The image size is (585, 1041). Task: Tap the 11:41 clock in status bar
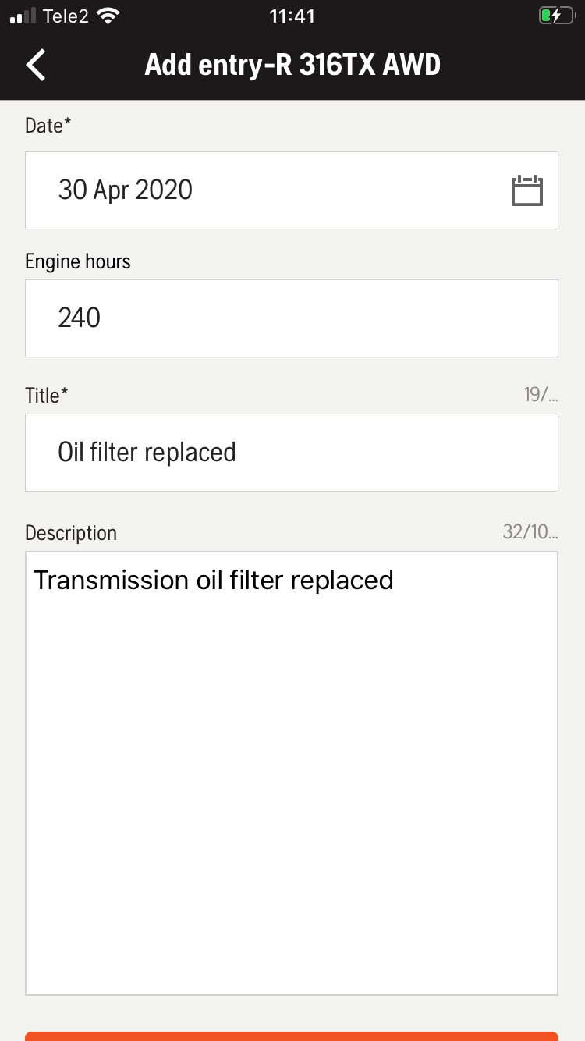[292, 16]
